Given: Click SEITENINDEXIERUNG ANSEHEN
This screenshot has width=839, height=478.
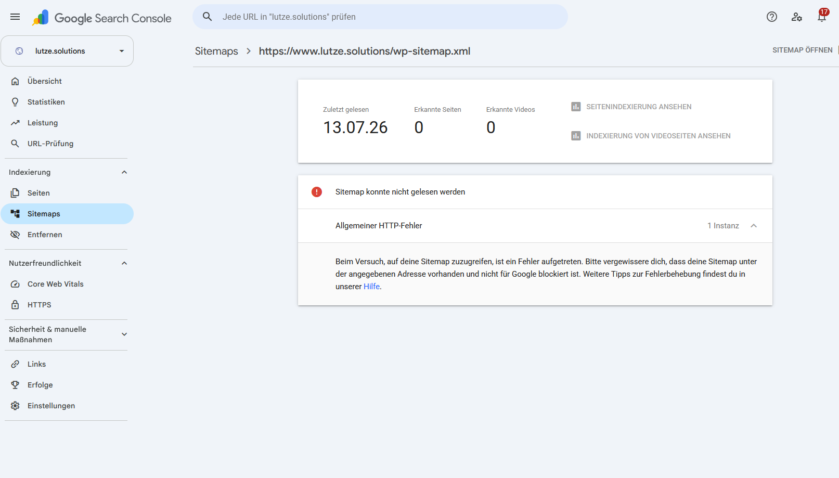Looking at the screenshot, I should 639,107.
